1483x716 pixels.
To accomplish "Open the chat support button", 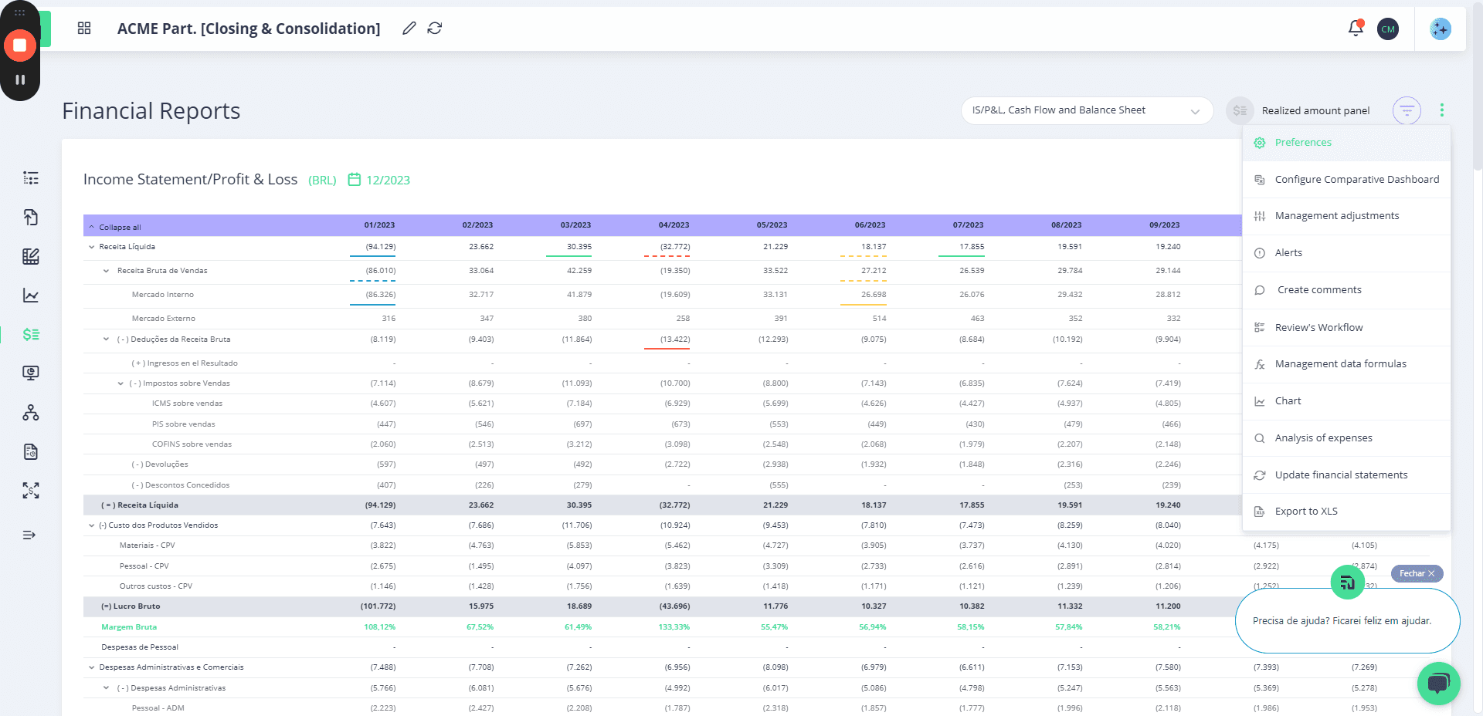I will click(1438, 684).
